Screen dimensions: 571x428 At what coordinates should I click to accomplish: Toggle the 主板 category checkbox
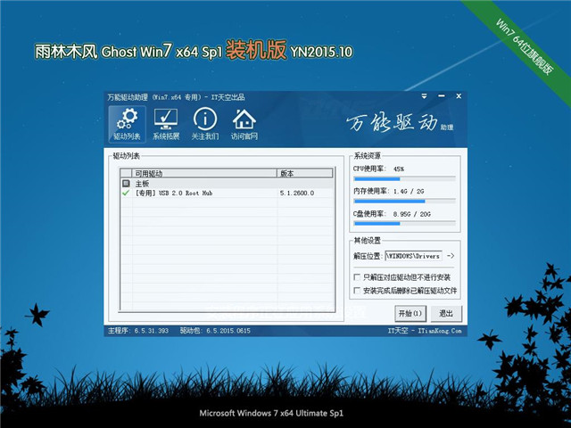click(x=126, y=184)
